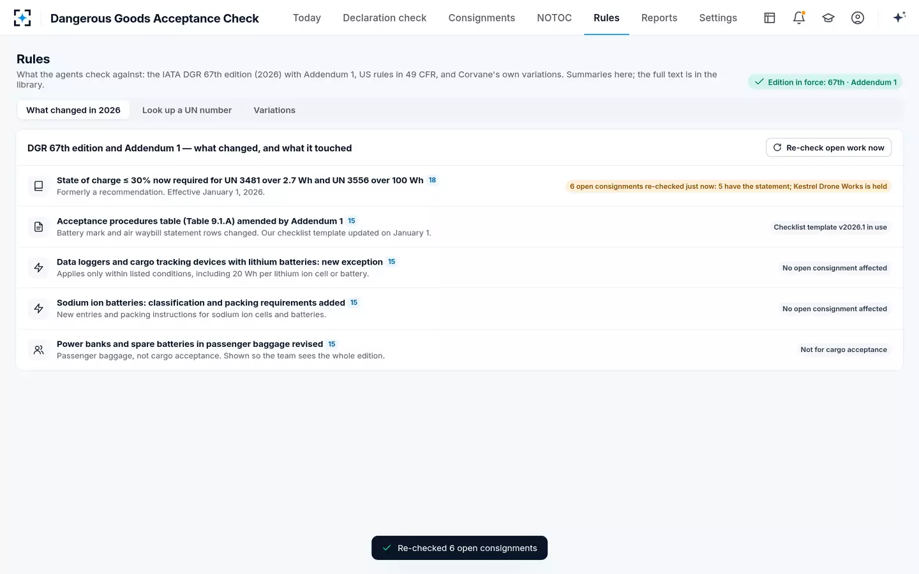Click the Sodium ion batteries rule title

click(201, 303)
